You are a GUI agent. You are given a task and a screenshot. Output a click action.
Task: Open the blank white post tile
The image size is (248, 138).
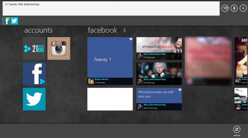(110, 99)
